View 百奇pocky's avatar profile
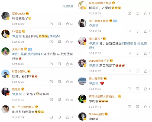This screenshot has height=122, width=152. 5,16
